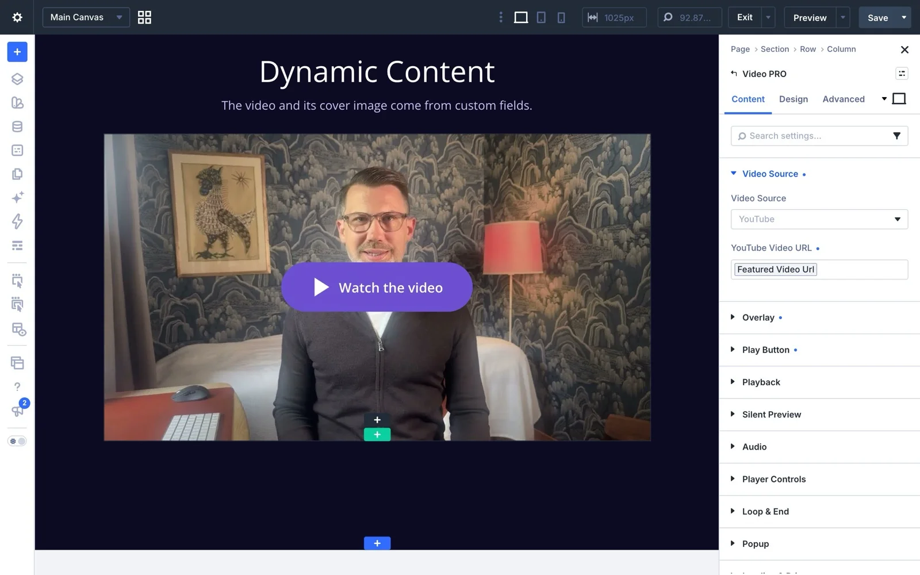
Task: Click the blue add element plus button
Action: [17, 52]
